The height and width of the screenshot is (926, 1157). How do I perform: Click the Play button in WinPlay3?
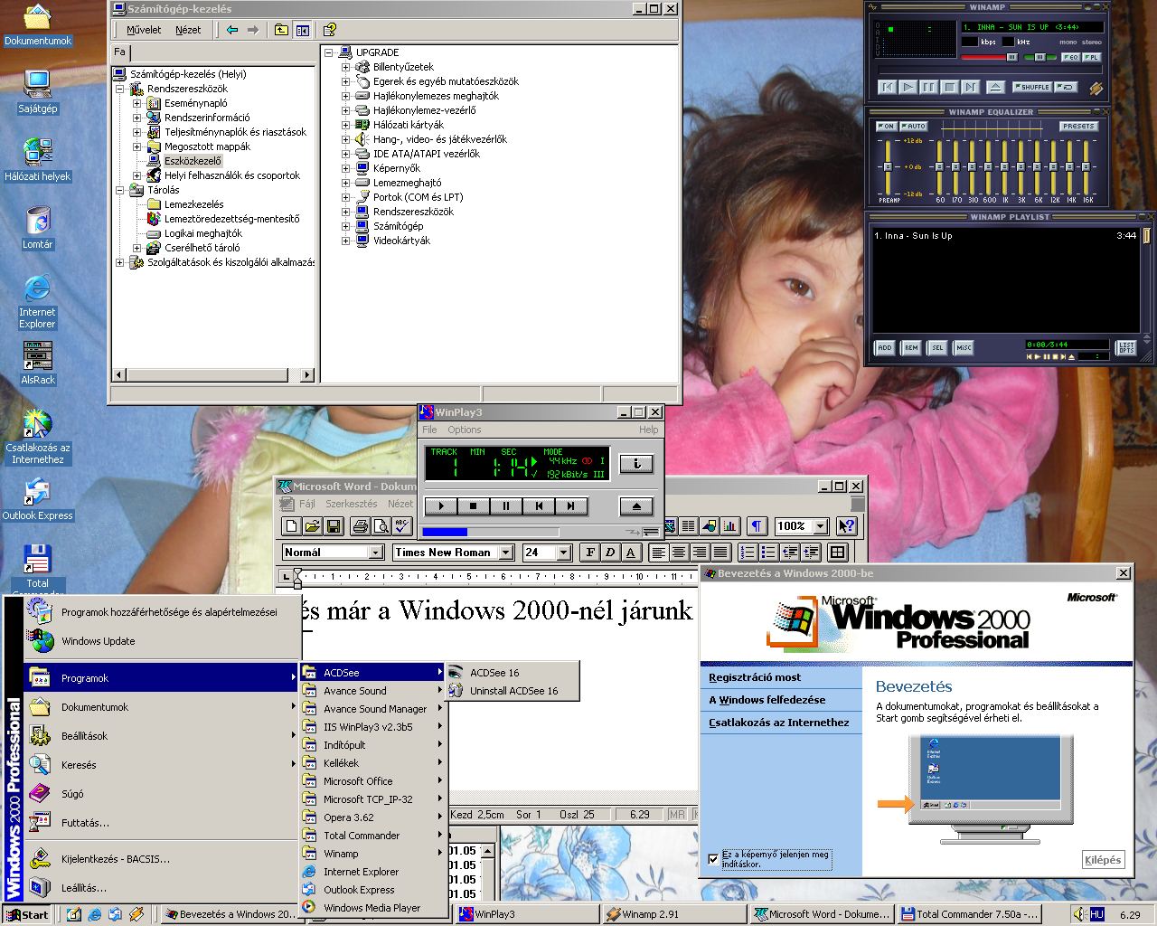tap(441, 506)
